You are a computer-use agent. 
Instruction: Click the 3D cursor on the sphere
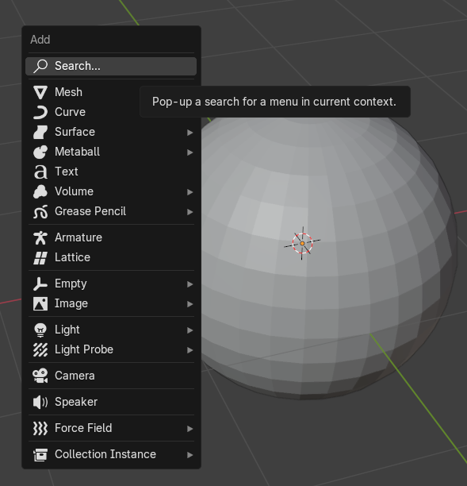tap(302, 243)
